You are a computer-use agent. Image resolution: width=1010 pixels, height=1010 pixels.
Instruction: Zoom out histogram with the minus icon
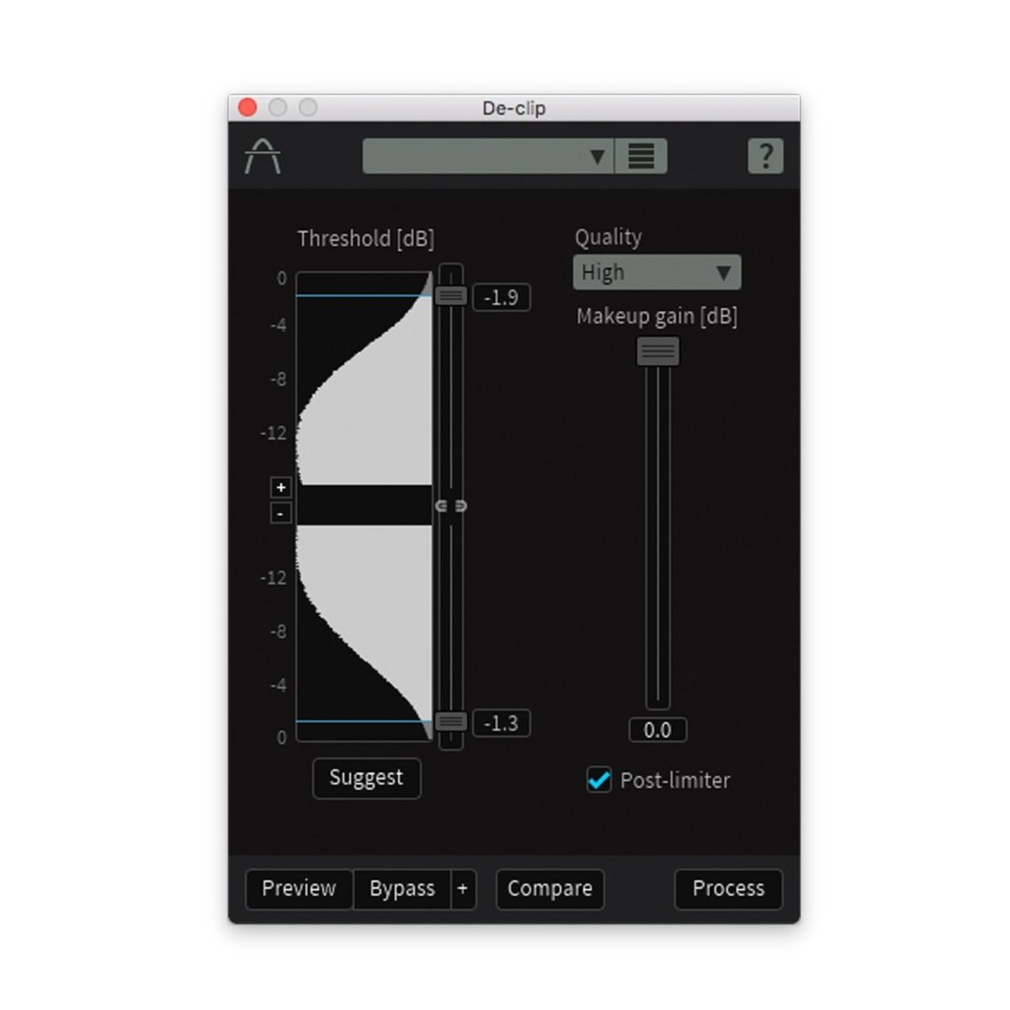(281, 513)
